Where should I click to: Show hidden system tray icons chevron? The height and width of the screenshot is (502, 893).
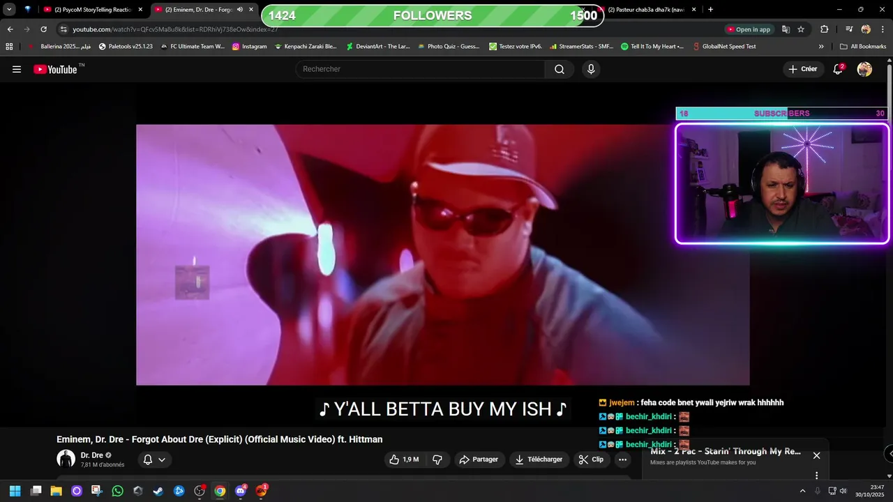point(802,491)
